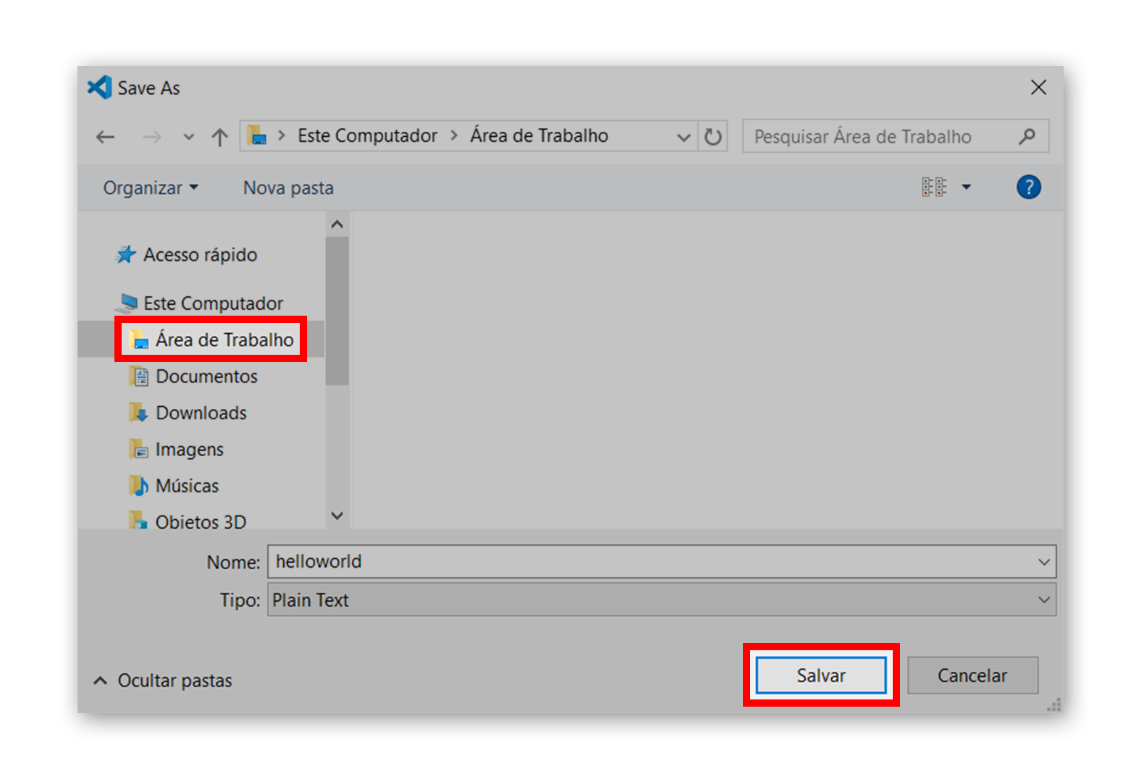Viewport: 1144px width, 782px height.
Task: Click the Cancelar button
Action: [x=972, y=676]
